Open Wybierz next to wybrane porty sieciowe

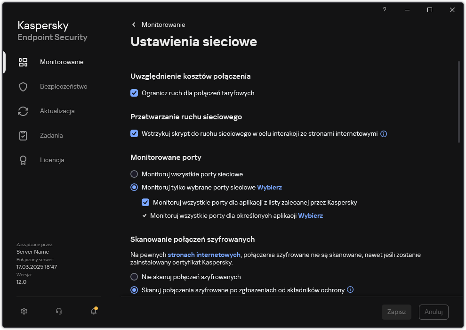[x=269, y=187]
